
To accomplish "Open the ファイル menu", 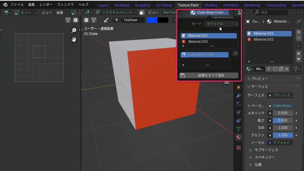I will pyautogui.click(x=17, y=5).
